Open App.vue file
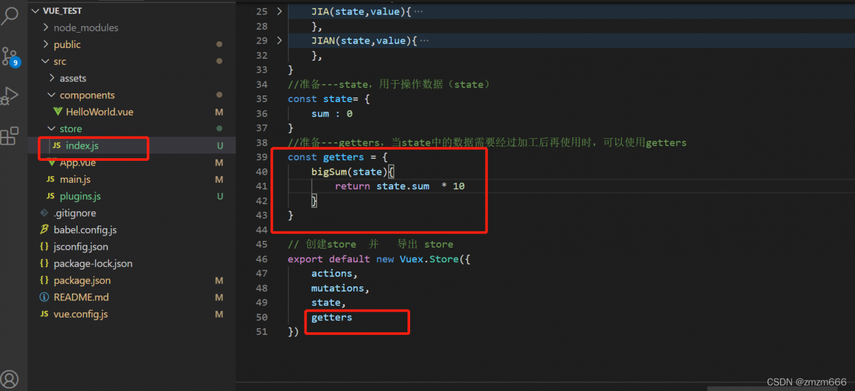Viewport: 855px width, 391px height. tap(77, 162)
